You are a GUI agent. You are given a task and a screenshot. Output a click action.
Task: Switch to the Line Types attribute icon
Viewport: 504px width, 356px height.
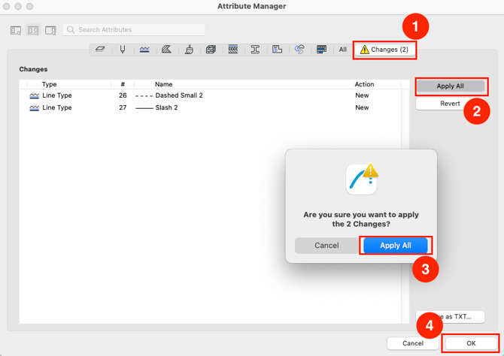point(144,50)
